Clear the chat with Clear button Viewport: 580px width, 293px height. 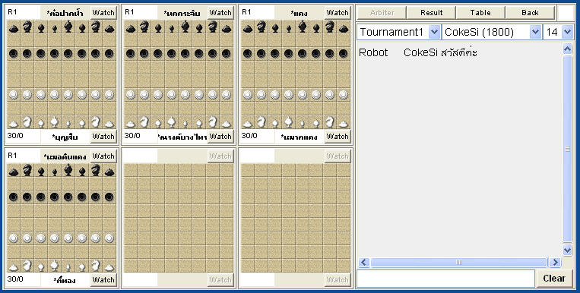point(554,279)
